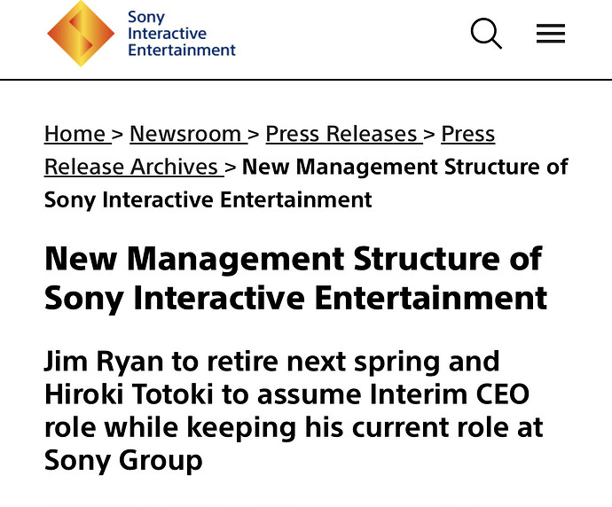The image size is (612, 507).
Task: Go to the Home breadcrumb
Action: point(75,134)
